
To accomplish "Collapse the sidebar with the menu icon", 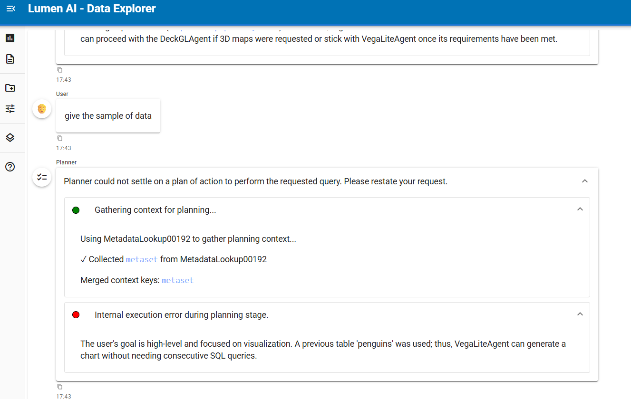I will 10,9.
